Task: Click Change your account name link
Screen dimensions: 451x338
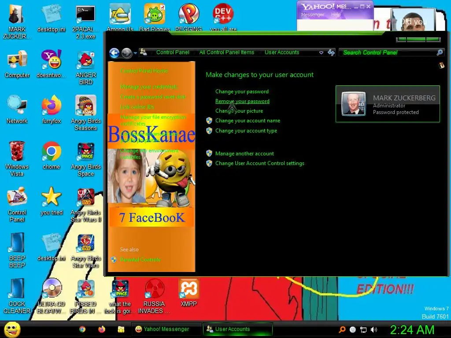Action: click(x=248, y=121)
